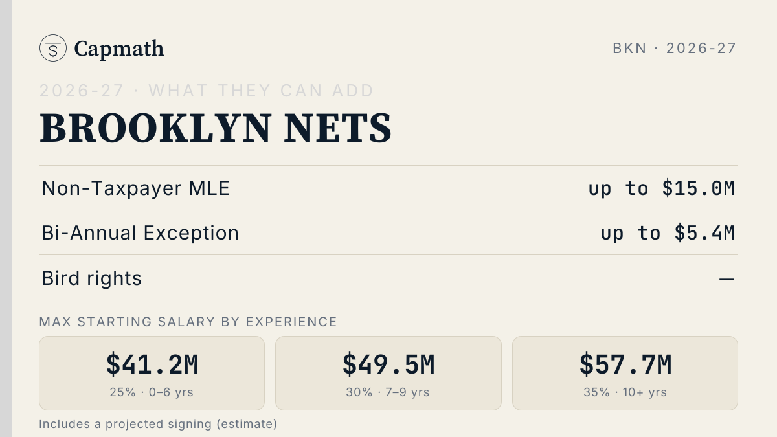This screenshot has height=437, width=777.
Task: Select the Max Starting Salary By Experience heading
Action: pyautogui.click(x=188, y=322)
